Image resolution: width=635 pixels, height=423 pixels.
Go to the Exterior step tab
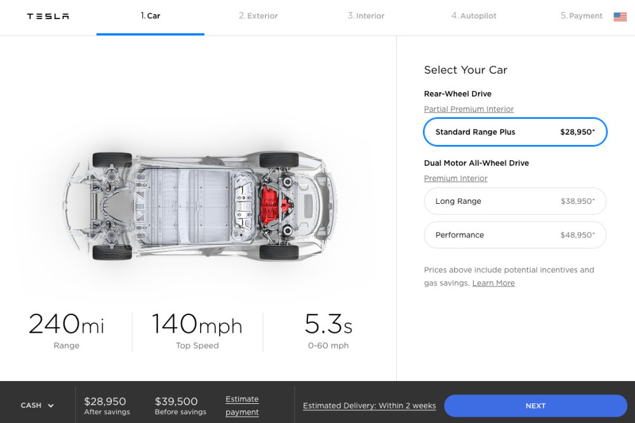click(x=258, y=16)
